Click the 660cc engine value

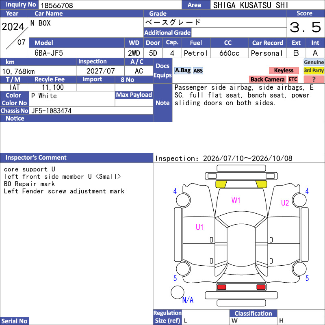tap(229, 53)
